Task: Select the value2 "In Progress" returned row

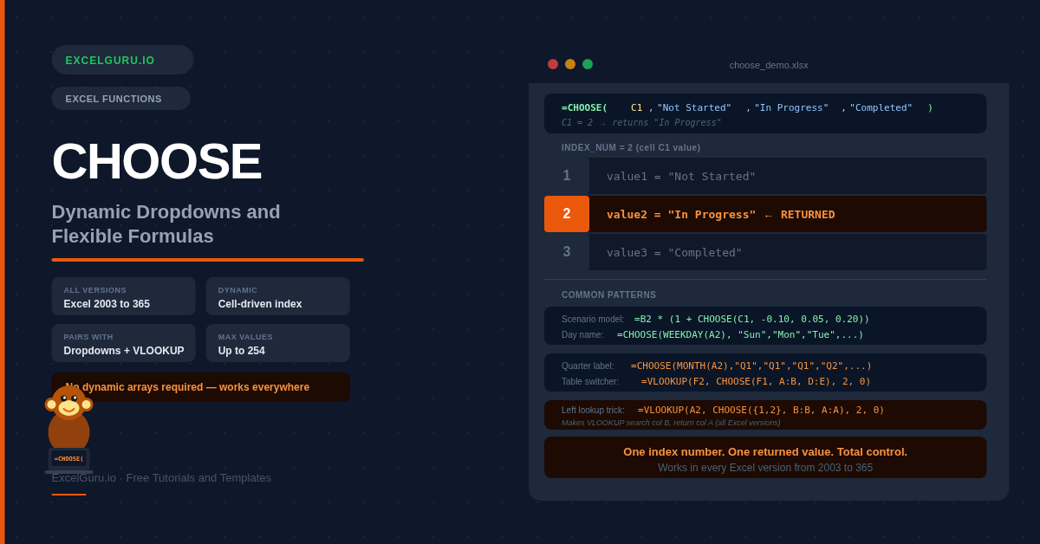Action: pos(787,214)
